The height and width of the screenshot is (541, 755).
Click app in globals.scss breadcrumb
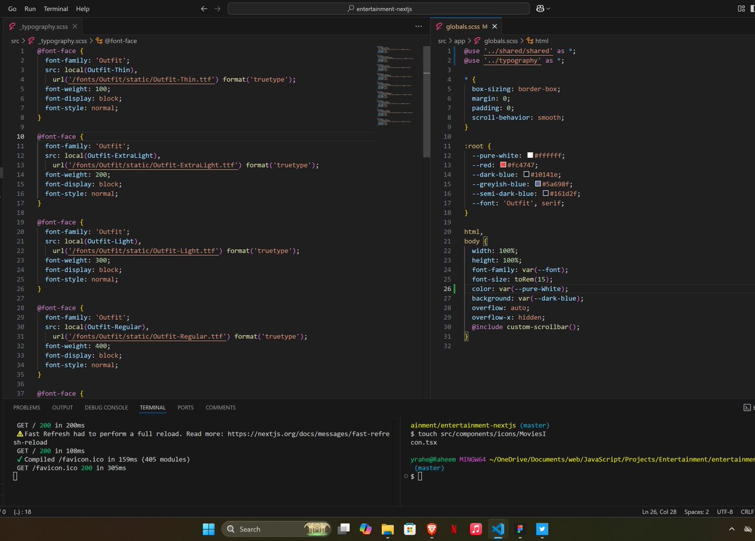(x=459, y=41)
